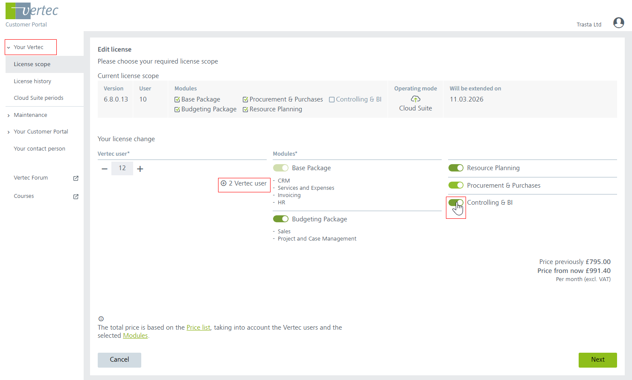Click the user profile avatar icon

(x=618, y=23)
